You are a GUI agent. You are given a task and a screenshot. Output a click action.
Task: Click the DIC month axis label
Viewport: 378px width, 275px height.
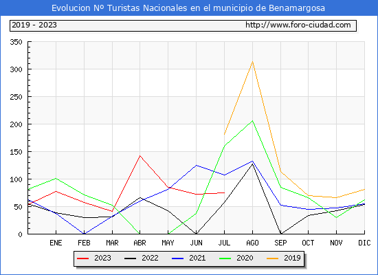point(364,243)
